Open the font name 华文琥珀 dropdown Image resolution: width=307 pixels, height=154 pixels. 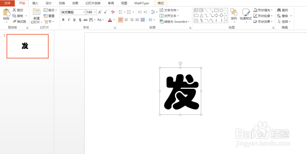84,12
